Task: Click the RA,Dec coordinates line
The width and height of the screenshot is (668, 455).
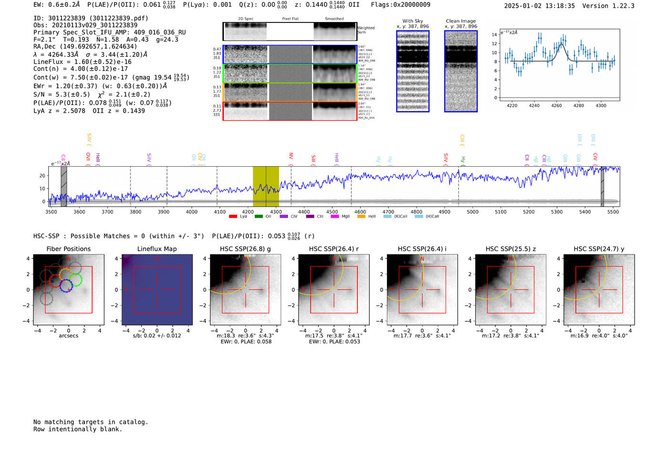Action: point(85,46)
